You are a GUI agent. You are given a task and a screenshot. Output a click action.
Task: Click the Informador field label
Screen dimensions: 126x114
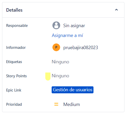click(x=16, y=48)
